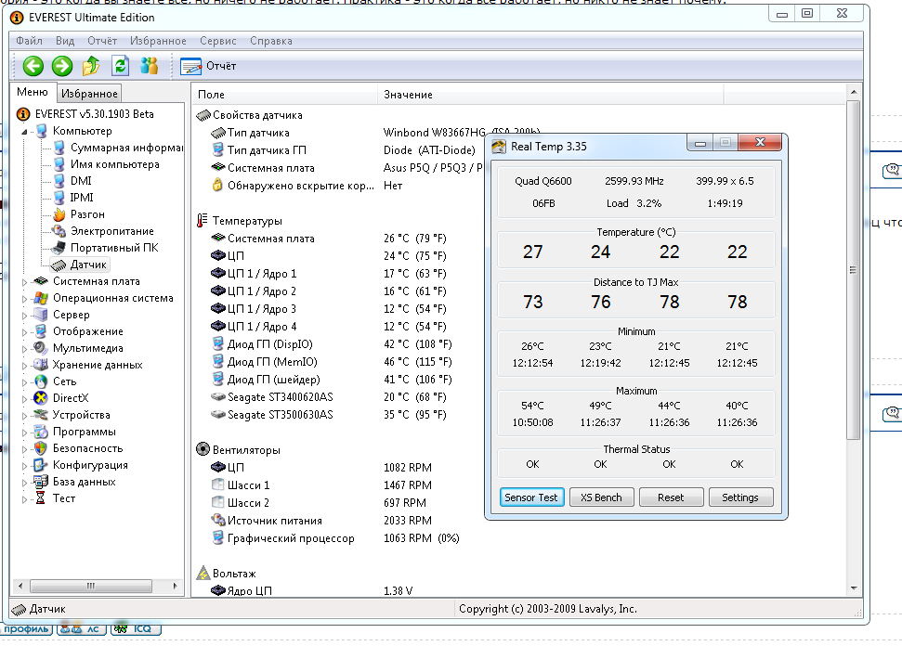Expand the Операционная система tree node
This screenshot has width=902, height=646.
click(24, 299)
